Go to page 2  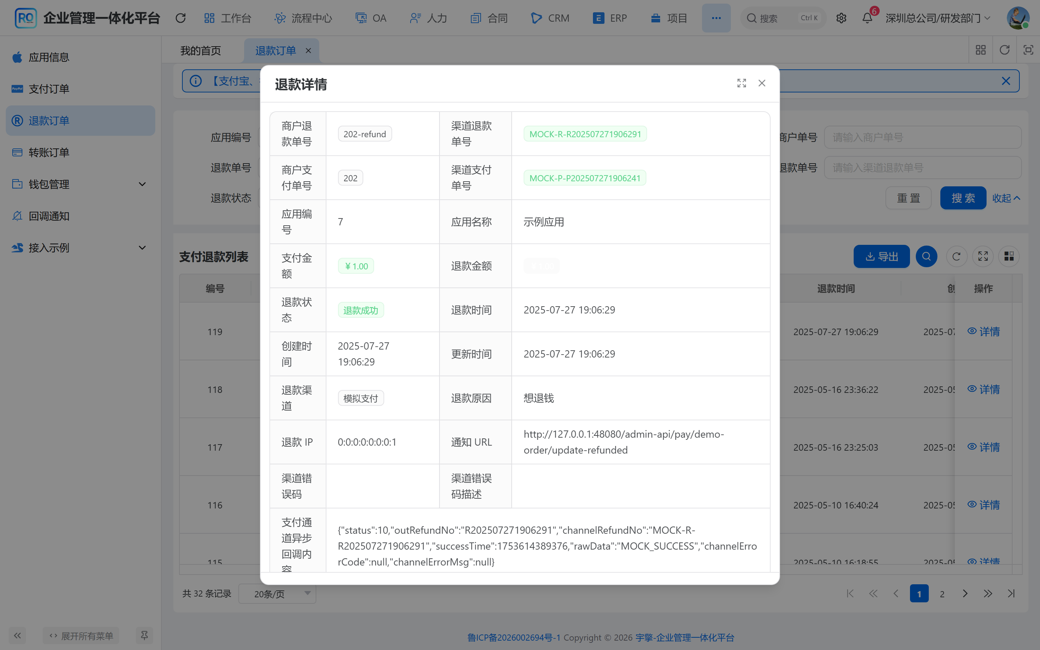942,594
